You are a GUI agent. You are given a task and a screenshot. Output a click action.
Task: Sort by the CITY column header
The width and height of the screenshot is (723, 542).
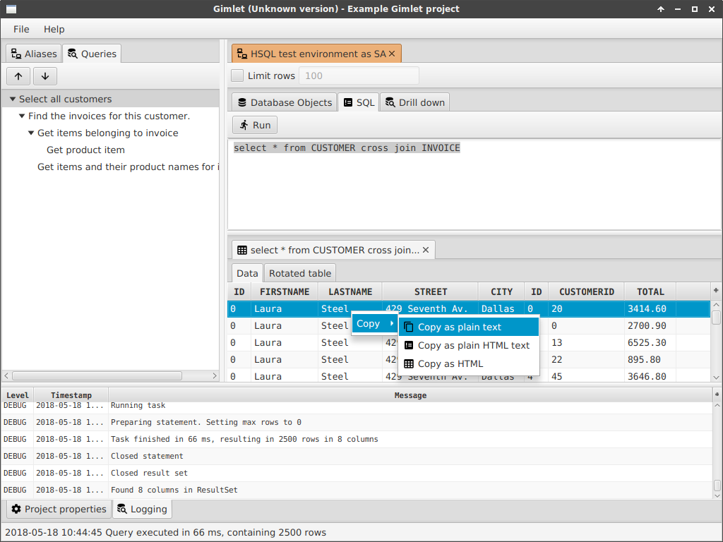tap(502, 291)
